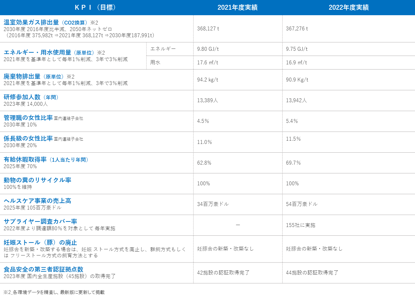Click the value '13,389人'
Screen dimensions: 415x303
click(x=207, y=100)
